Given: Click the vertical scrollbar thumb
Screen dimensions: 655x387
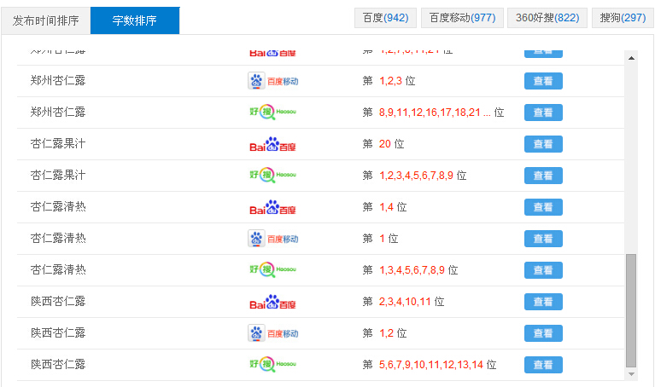Looking at the screenshot, I should (631, 310).
